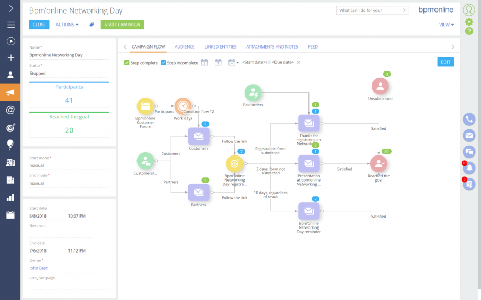Click the Start date filter placeholder
481x300 pixels.
254,62
